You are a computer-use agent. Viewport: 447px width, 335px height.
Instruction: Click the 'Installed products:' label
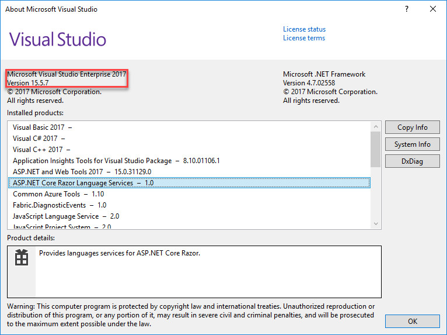(35, 113)
